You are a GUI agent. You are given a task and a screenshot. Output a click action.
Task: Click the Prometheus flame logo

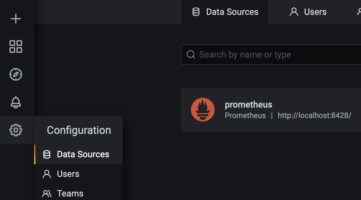[x=203, y=110]
